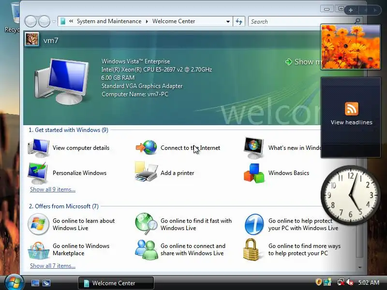Click System and Maintenance breadcrumb

(x=109, y=21)
